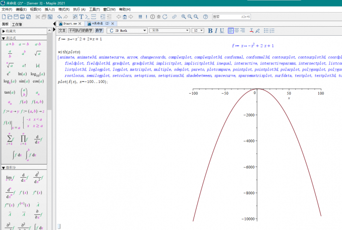Click the right-pointing triangle beside 文本
Image resolution: width=342 pixels, height=230 pixels.
click(54, 30)
